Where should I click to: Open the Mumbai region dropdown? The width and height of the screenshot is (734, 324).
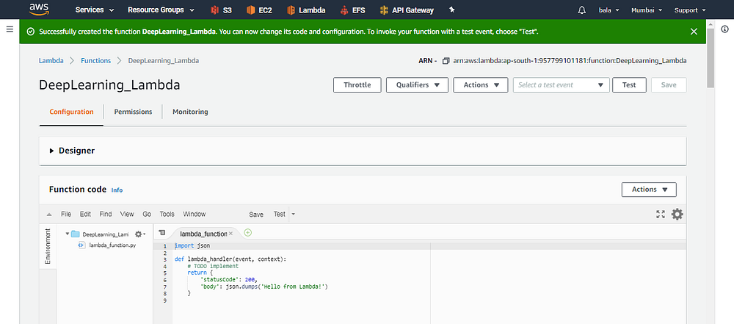pyautogui.click(x=647, y=10)
